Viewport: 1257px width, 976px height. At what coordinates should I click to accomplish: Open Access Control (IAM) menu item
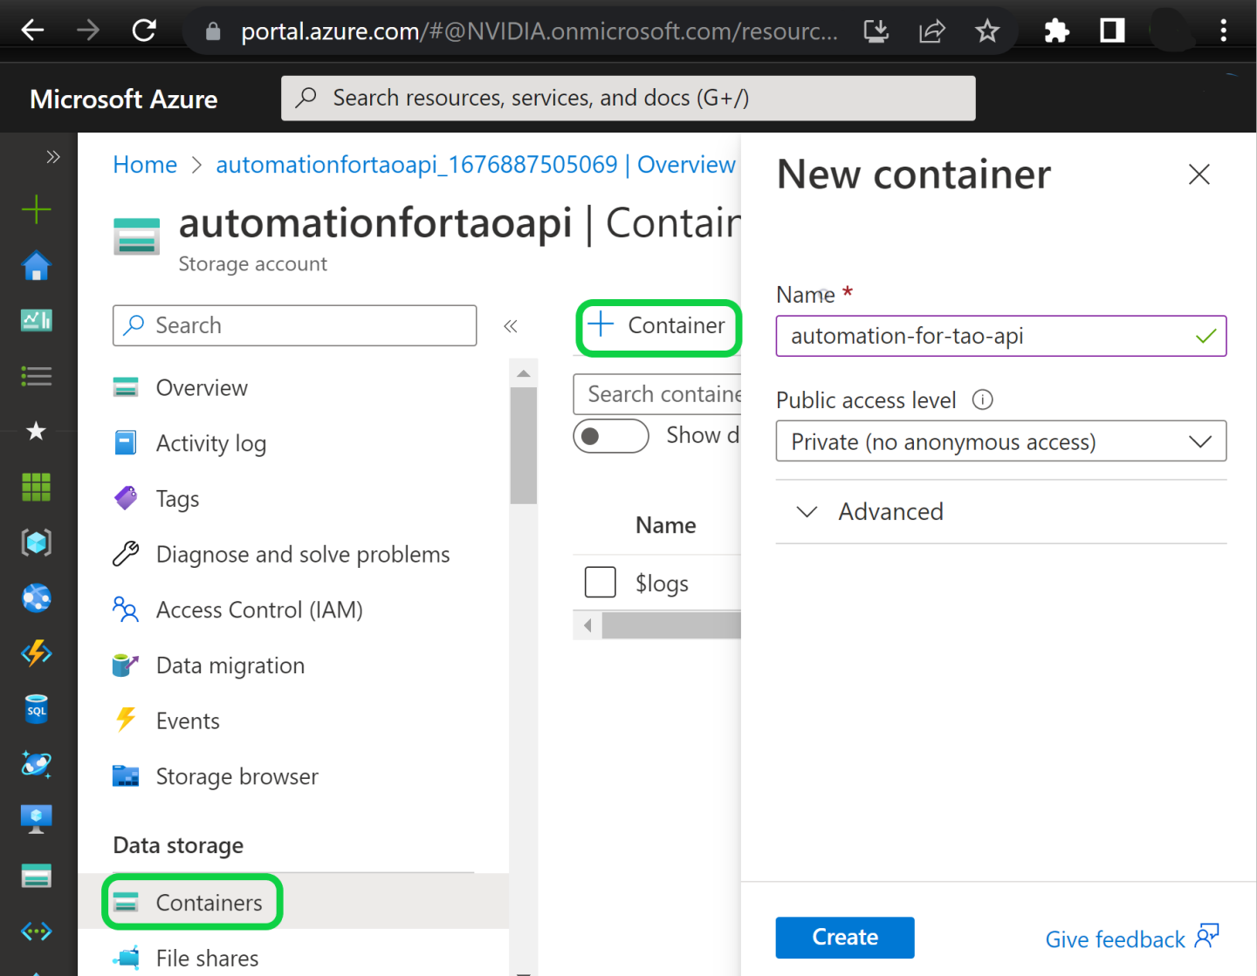(258, 611)
